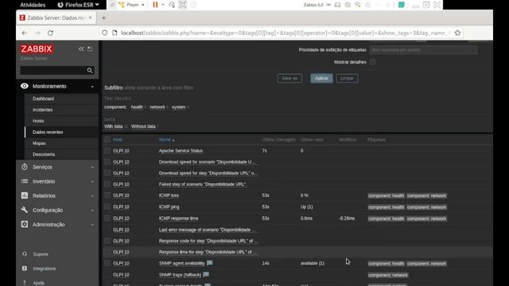
Task: Filter items Without data
Action: point(143,126)
